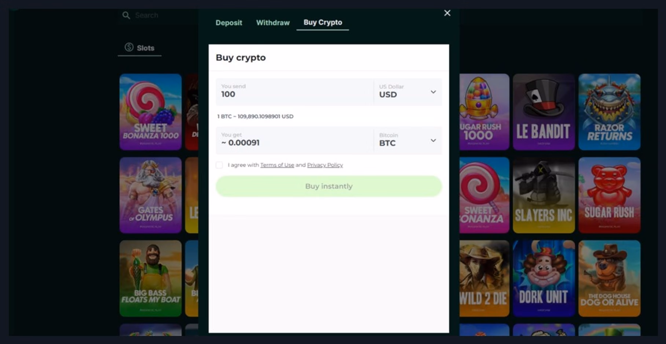Open the Dork Unit game thumbnail
This screenshot has width=666, height=344.
544,278
